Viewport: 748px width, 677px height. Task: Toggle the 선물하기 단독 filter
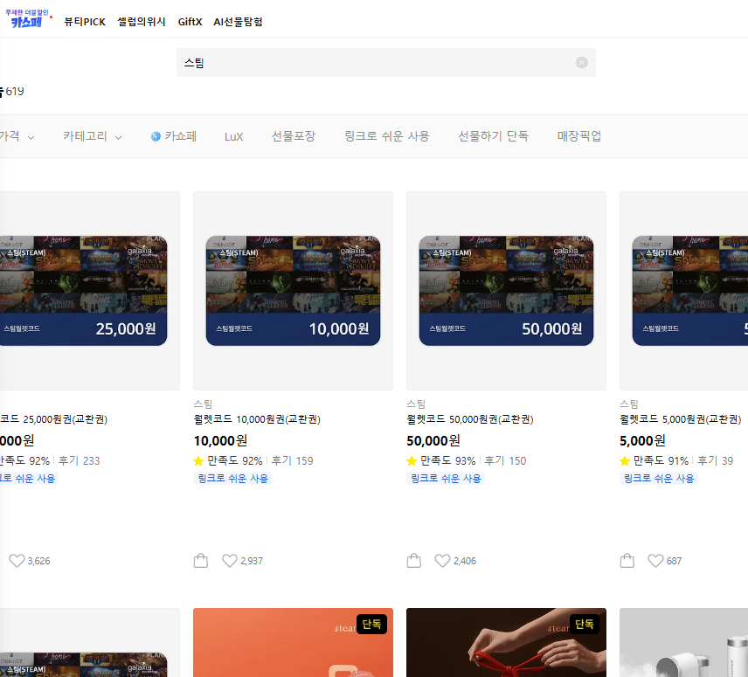[493, 136]
